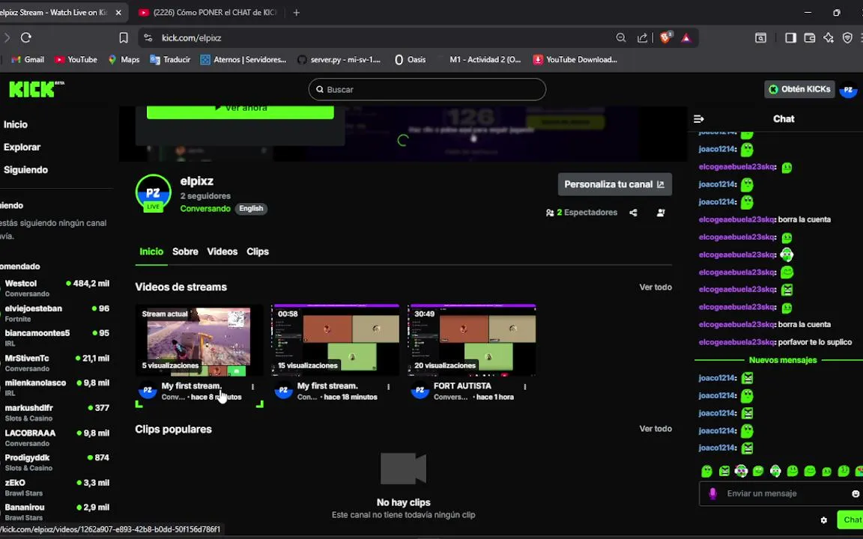The width and height of the screenshot is (863, 539).
Task: Go to Inicio in the left sidebar
Action: (16, 124)
